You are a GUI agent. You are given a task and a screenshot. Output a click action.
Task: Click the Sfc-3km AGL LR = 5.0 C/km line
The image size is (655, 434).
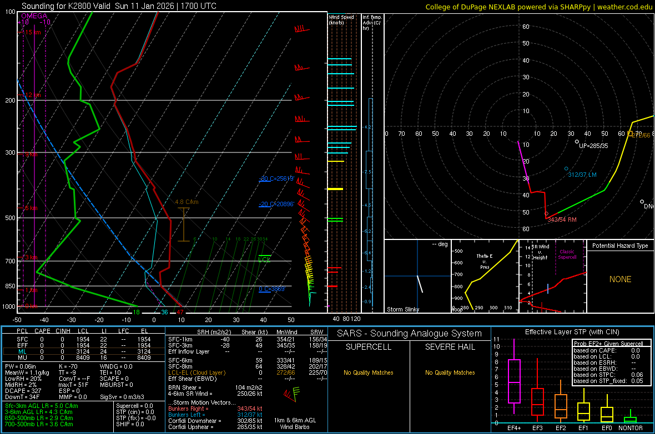42,406
